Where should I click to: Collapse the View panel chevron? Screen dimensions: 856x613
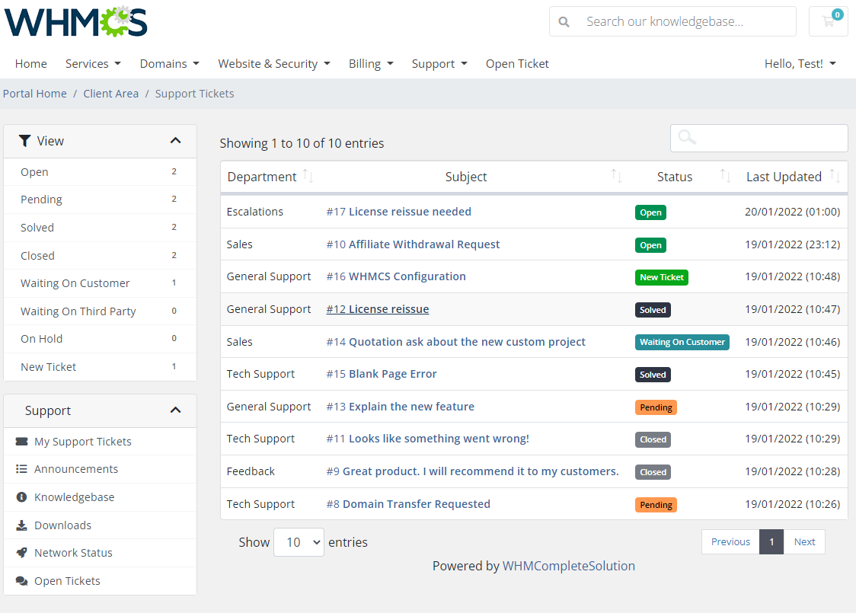[175, 141]
